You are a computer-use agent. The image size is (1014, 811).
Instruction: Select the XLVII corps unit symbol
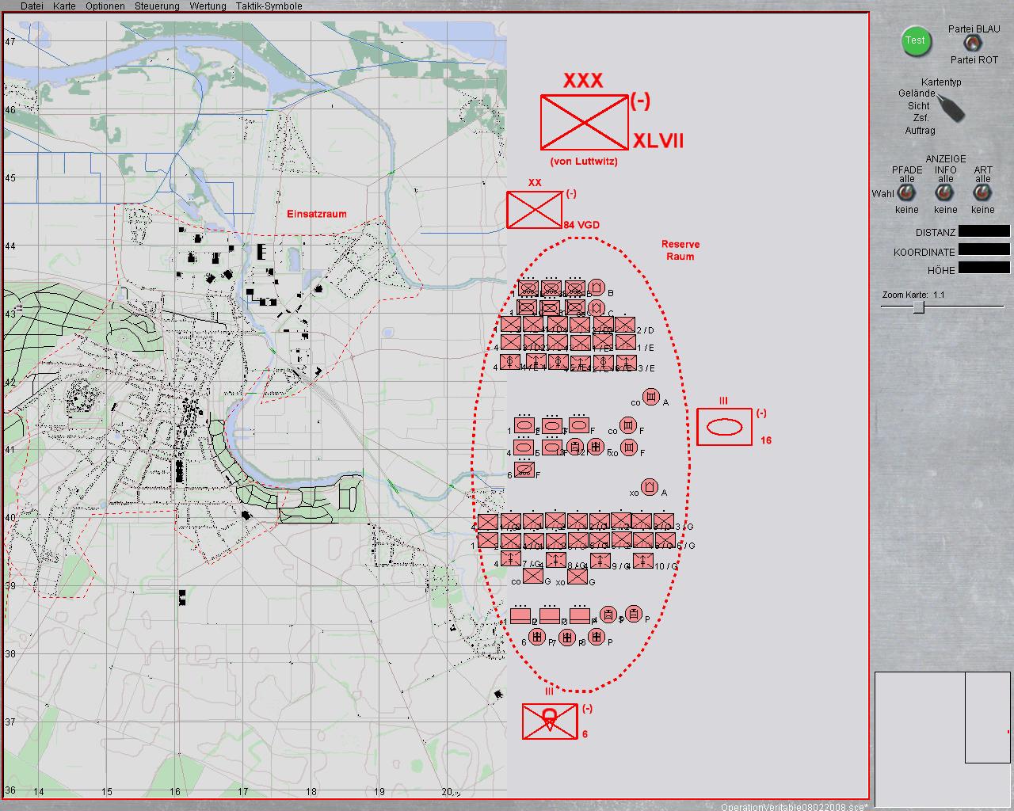tap(584, 122)
